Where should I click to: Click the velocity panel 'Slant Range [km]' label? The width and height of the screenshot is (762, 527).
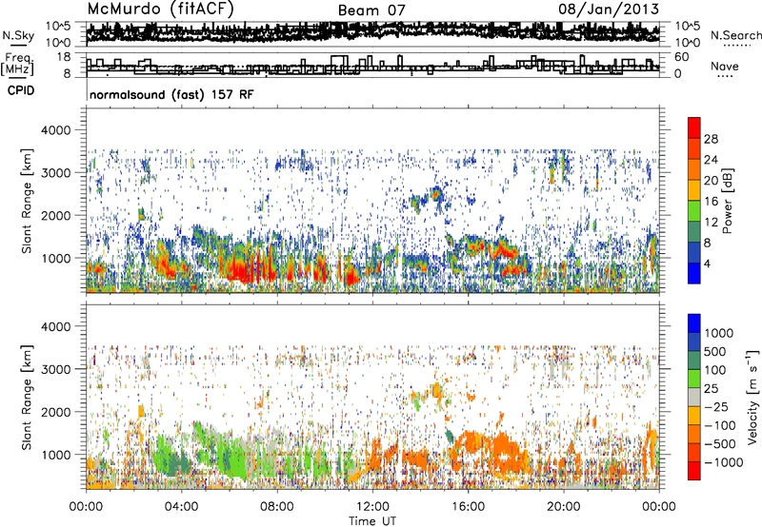(x=27, y=397)
